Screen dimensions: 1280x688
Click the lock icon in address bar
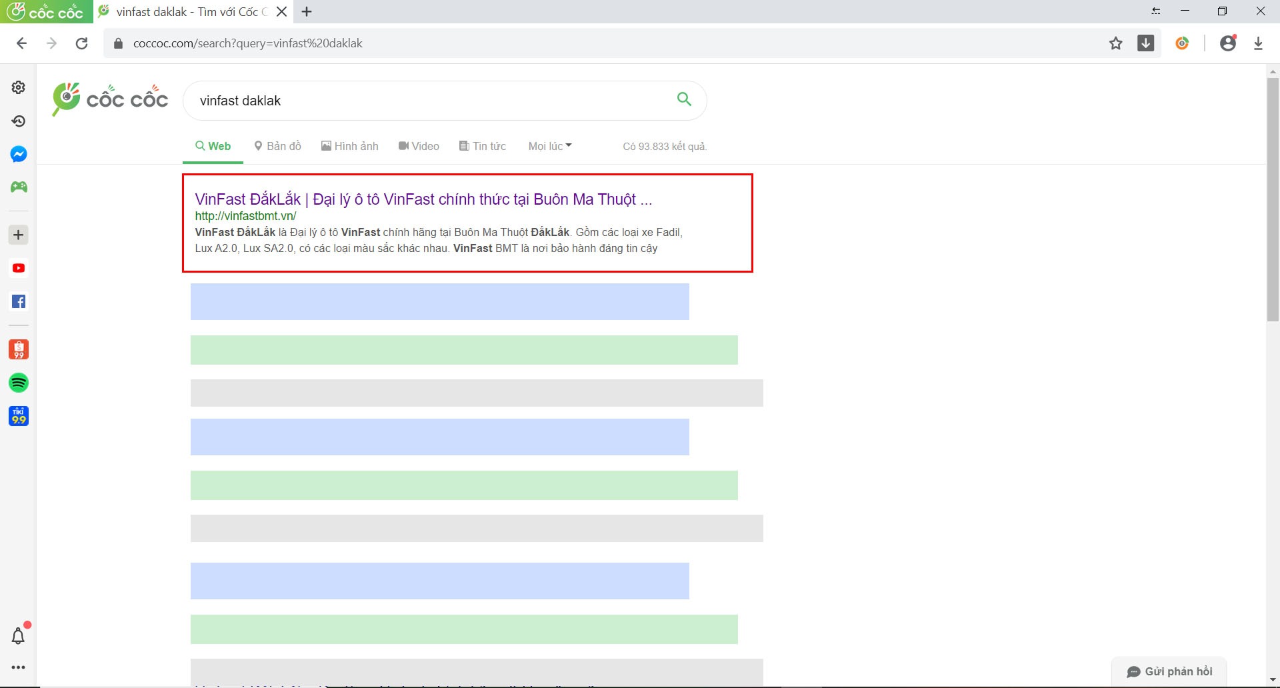pos(119,43)
